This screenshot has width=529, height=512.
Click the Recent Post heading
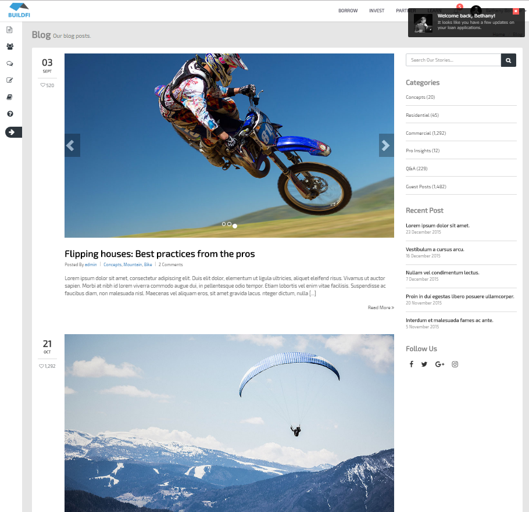424,210
